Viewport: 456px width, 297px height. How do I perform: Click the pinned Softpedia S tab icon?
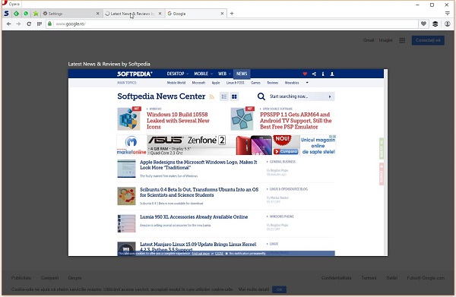(x=6, y=14)
